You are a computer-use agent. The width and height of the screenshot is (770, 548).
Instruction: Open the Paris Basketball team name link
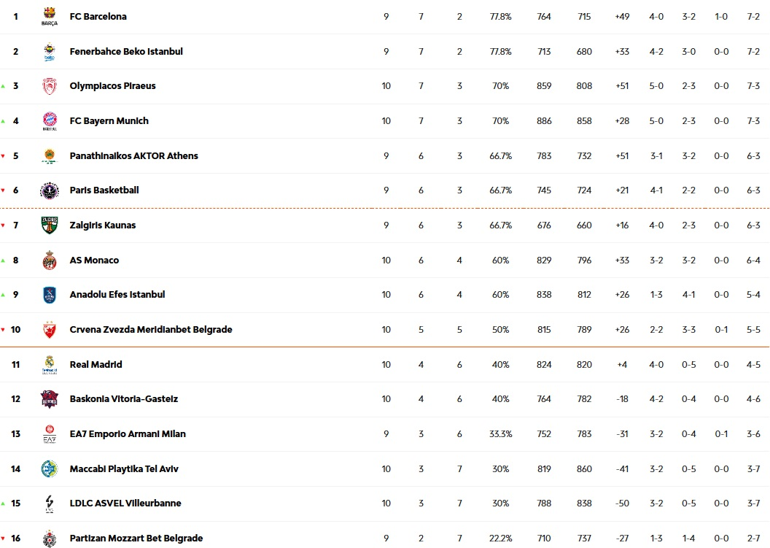(104, 190)
